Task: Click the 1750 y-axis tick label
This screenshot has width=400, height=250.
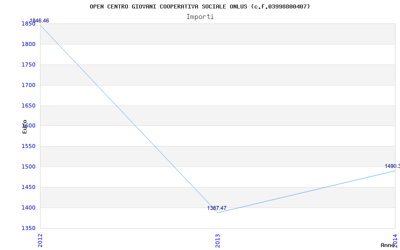Action: point(28,65)
